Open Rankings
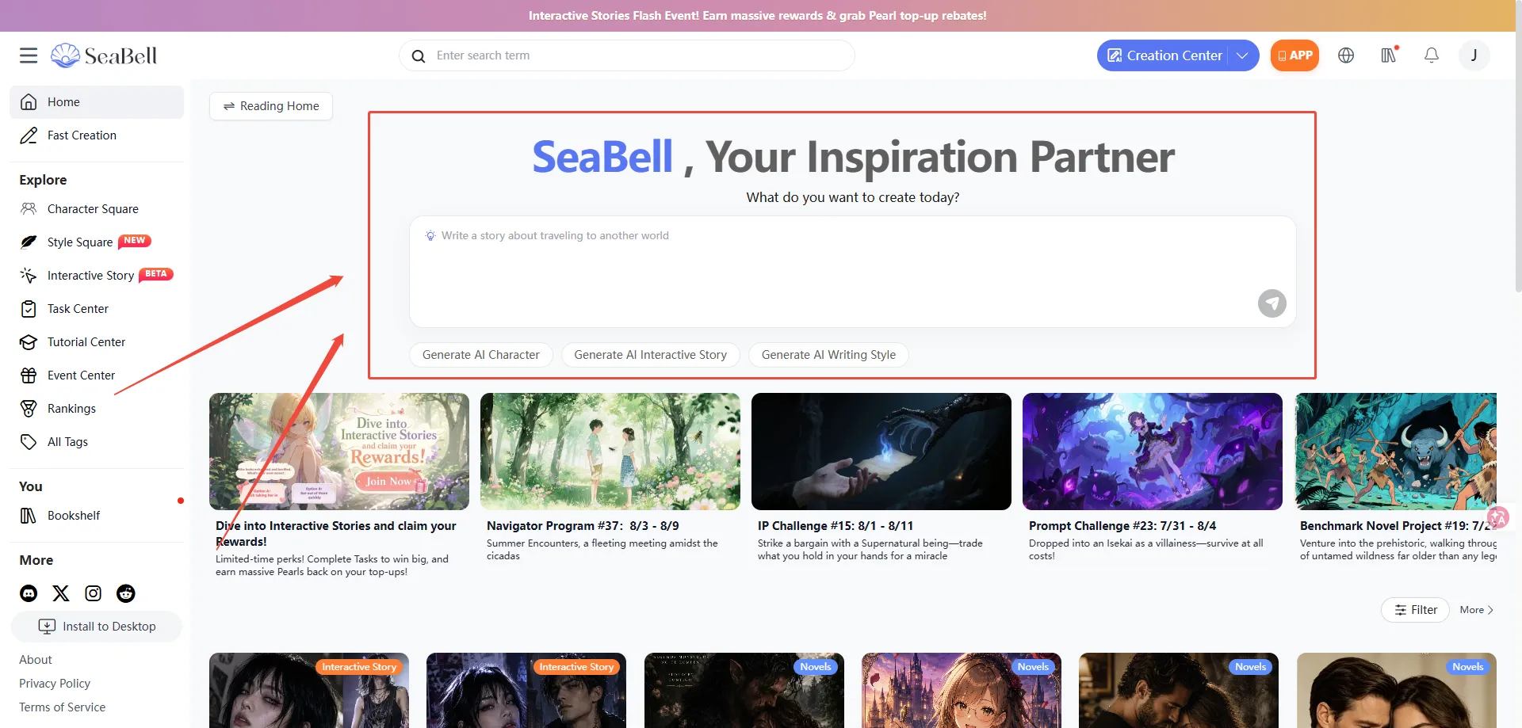This screenshot has height=728, width=1522. (x=97, y=409)
